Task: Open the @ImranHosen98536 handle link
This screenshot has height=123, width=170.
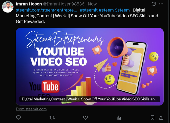Action: point(64,4)
